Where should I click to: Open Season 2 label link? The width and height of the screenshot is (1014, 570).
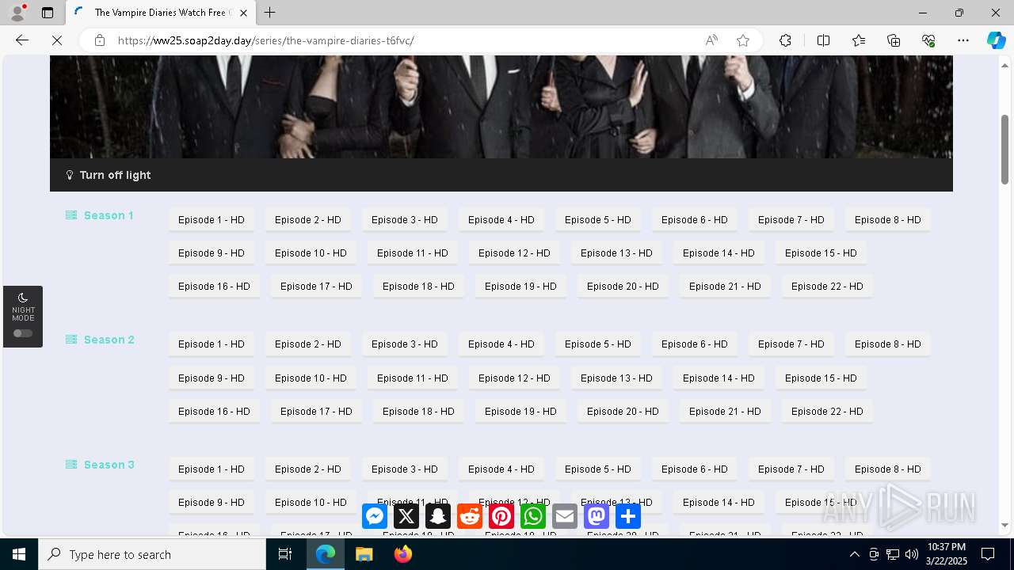(x=109, y=340)
